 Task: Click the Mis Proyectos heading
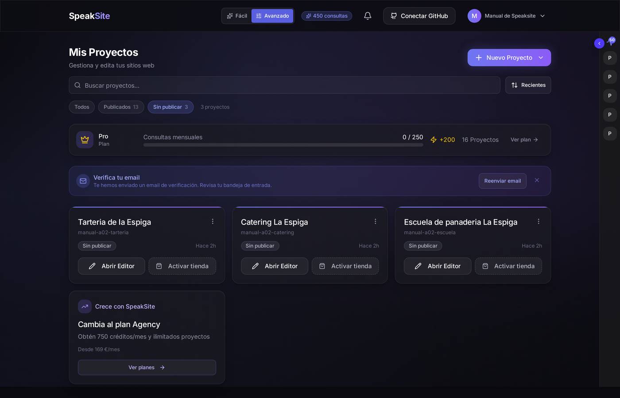tap(104, 52)
